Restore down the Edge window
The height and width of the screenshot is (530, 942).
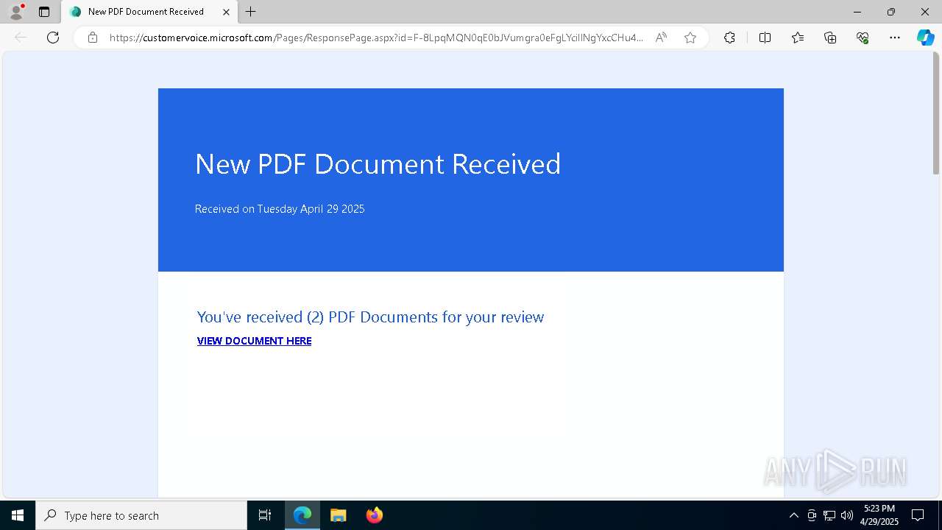point(891,12)
